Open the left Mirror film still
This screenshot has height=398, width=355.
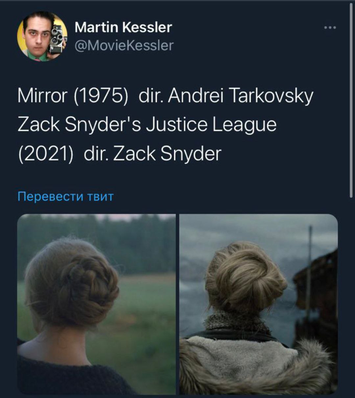tap(96, 304)
